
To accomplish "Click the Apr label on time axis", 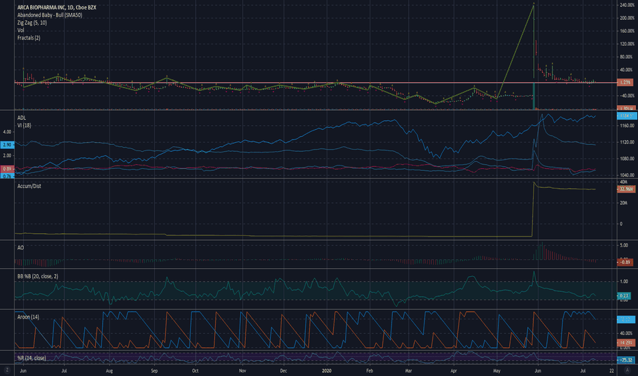I will click(454, 371).
